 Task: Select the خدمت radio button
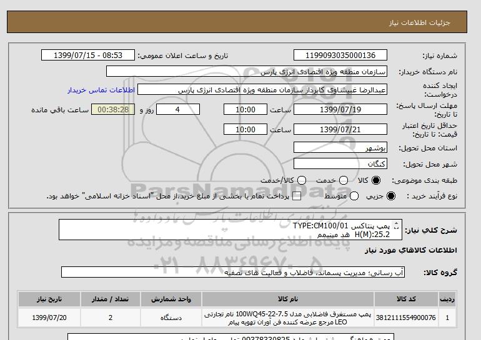click(x=344, y=180)
